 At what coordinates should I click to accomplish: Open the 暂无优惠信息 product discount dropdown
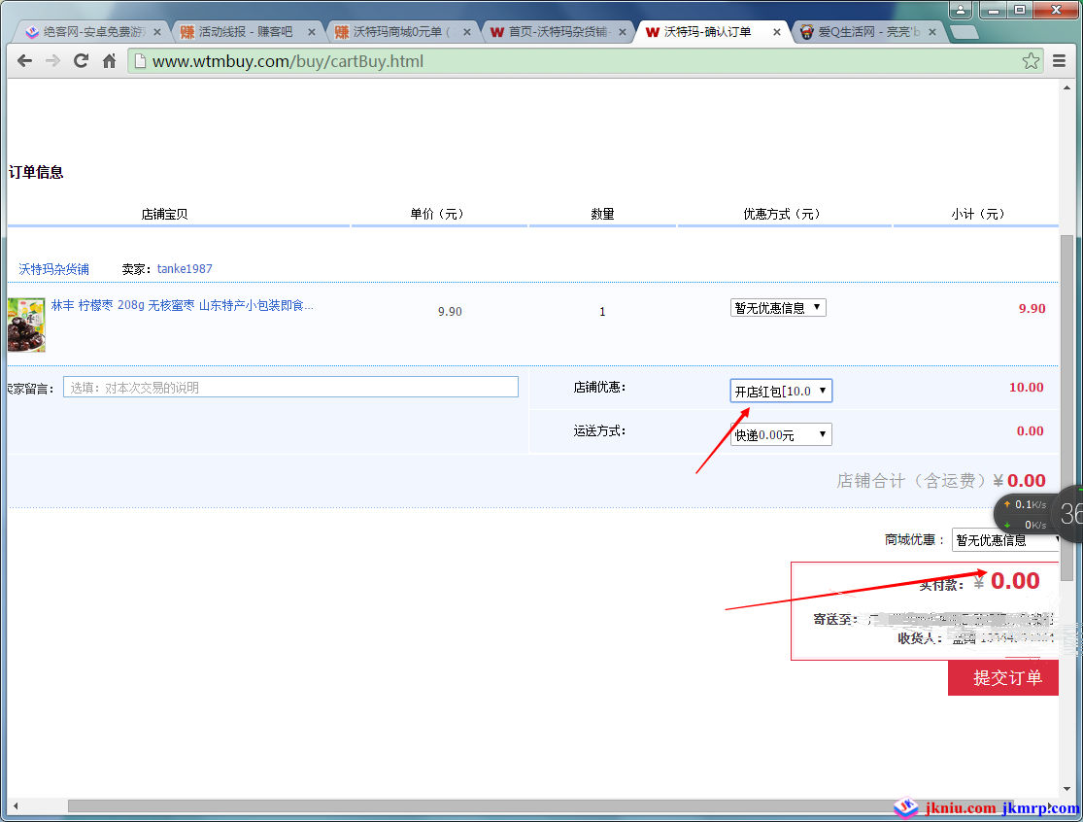point(778,308)
